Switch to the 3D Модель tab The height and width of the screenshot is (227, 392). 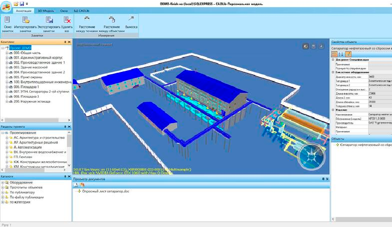(46, 10)
